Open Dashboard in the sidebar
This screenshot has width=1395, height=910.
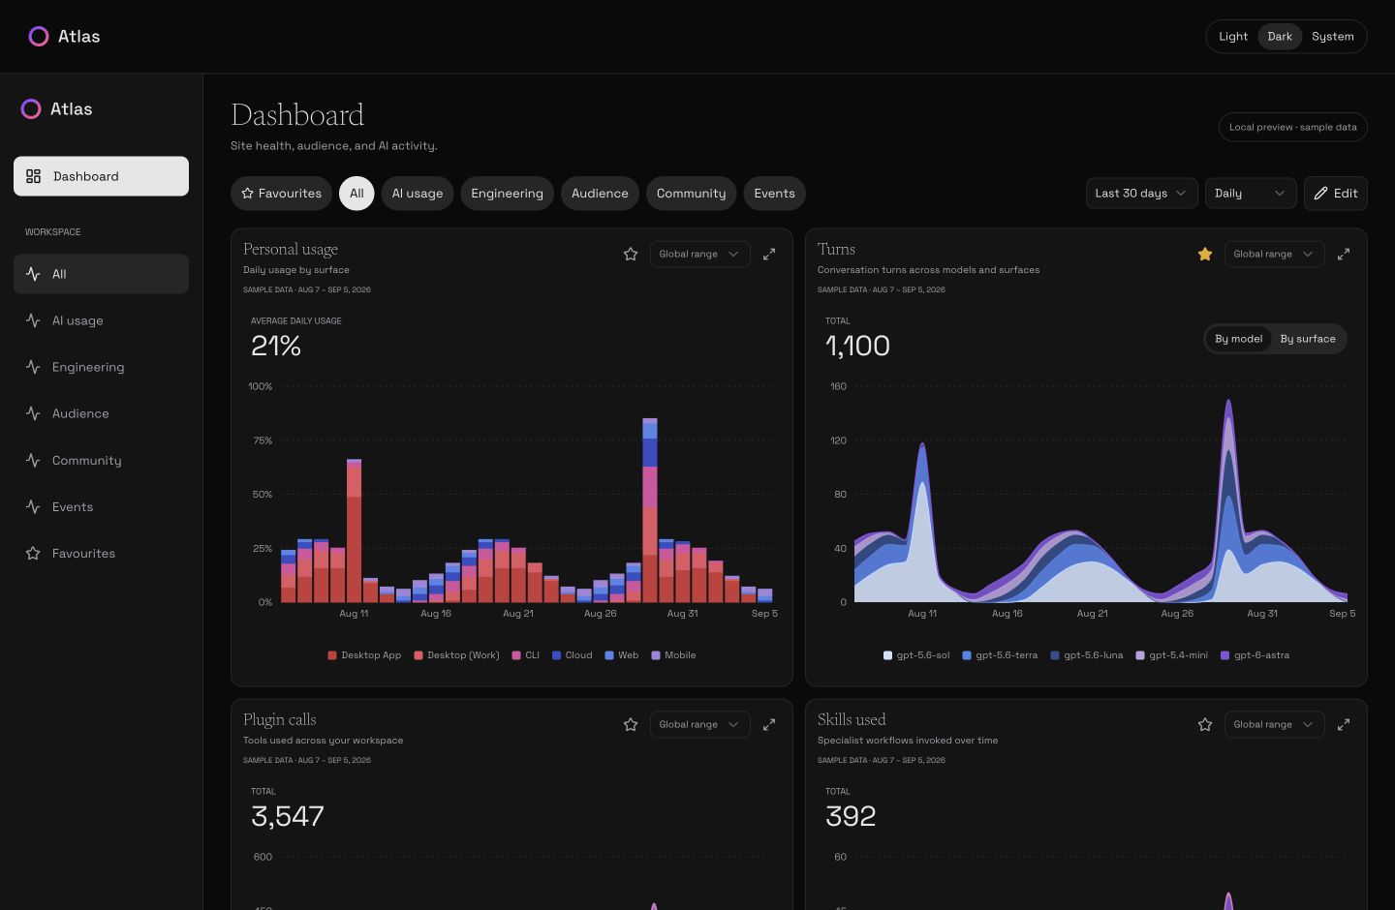pos(101,176)
